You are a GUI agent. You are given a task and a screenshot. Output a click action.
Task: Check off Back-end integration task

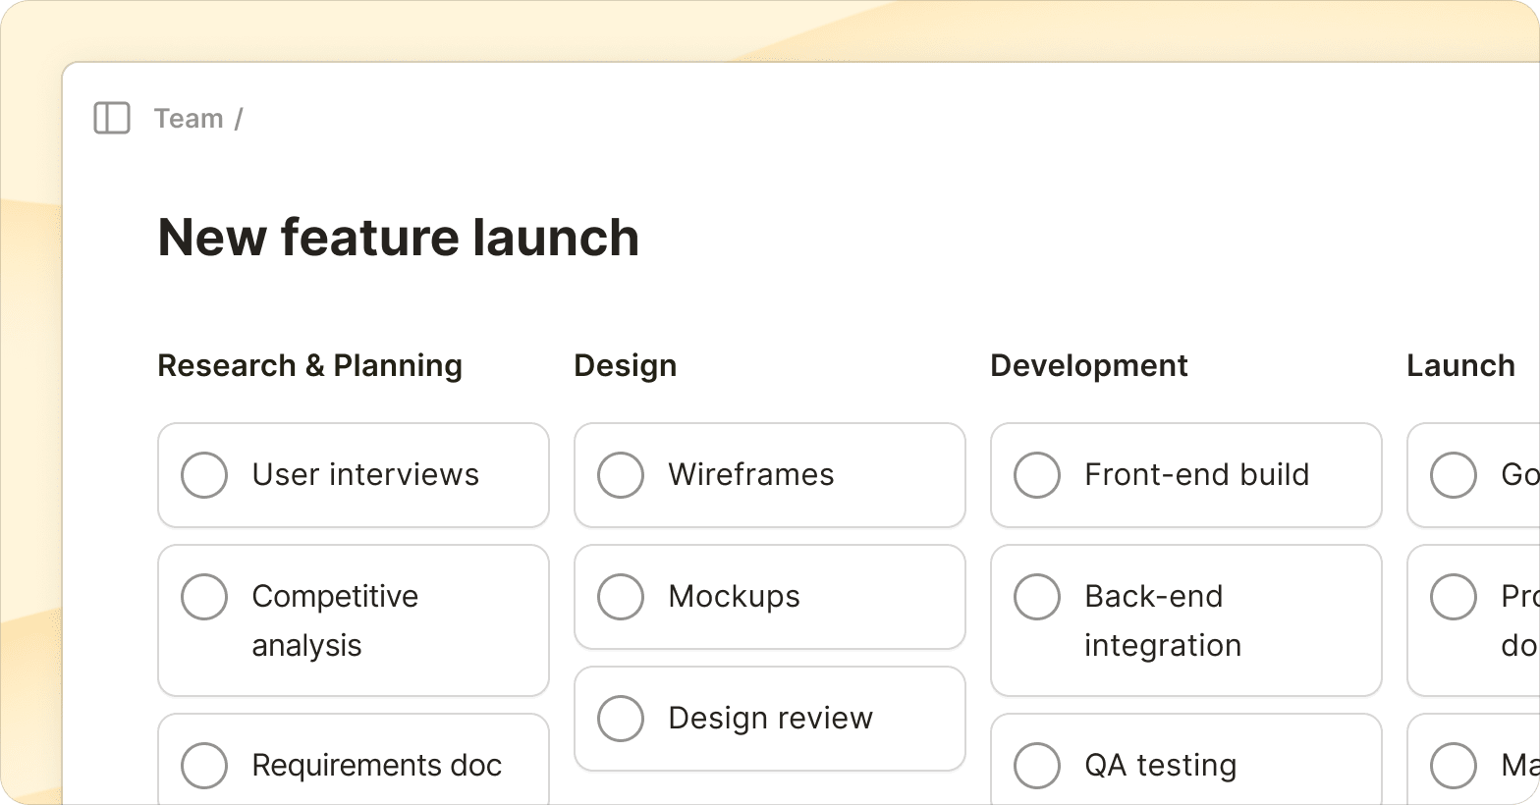(x=1037, y=597)
